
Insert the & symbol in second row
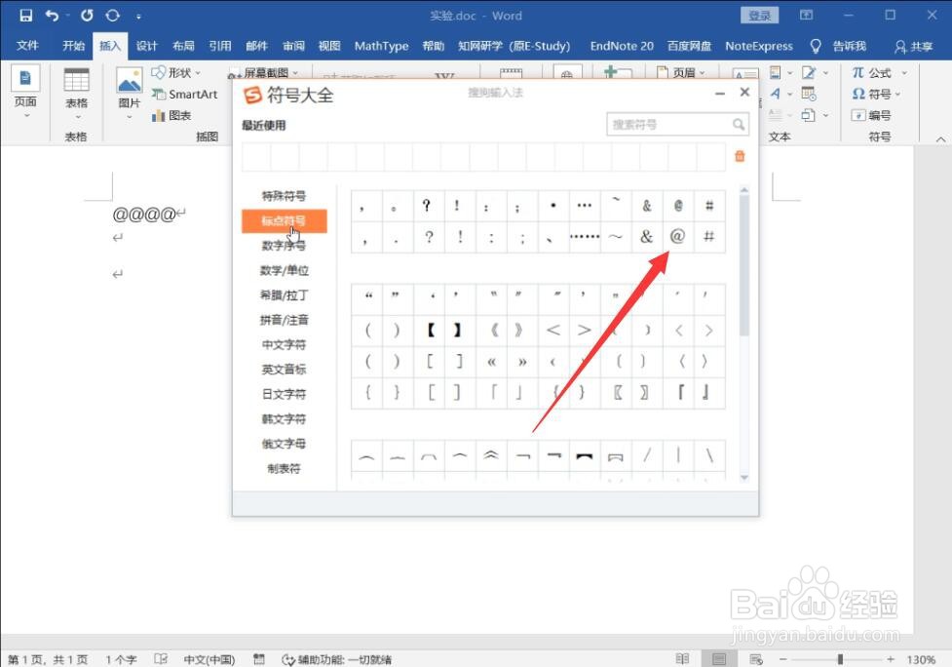pos(647,236)
